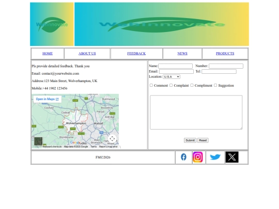Screen dimensions: 279x209
Task: Click Open in Maps link
Action: tap(48, 99)
